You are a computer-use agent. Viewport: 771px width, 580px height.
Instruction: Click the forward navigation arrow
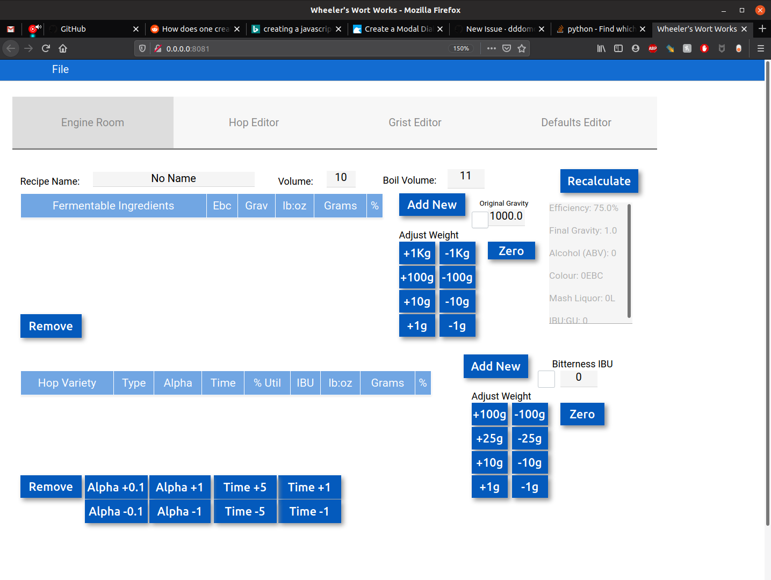(x=28, y=48)
